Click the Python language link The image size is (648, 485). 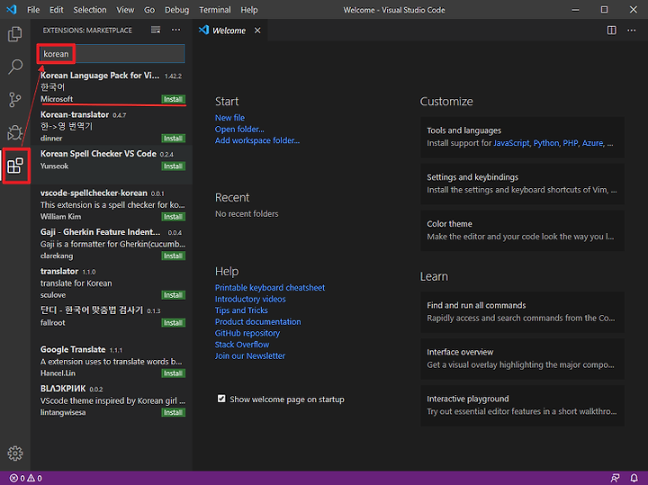click(546, 143)
